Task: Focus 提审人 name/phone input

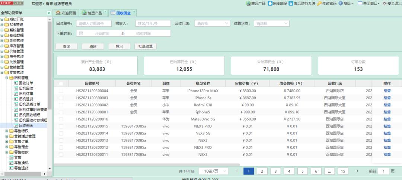Action: tap(153, 23)
